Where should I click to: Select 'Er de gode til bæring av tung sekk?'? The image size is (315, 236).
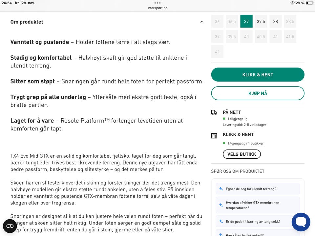point(258,222)
